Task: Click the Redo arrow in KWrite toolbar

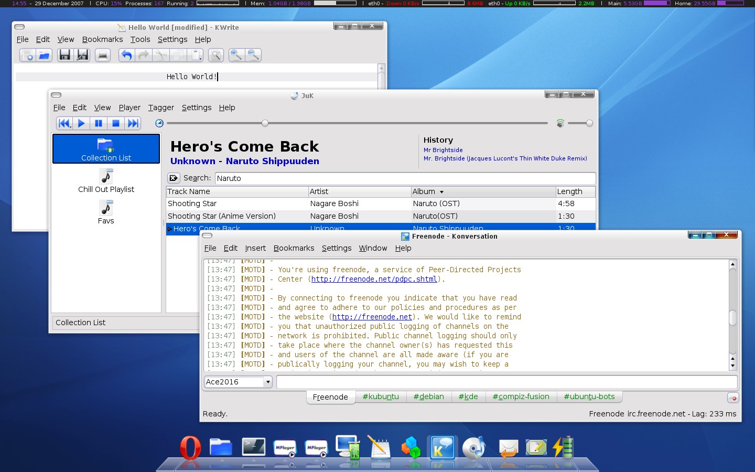Action: click(x=143, y=55)
